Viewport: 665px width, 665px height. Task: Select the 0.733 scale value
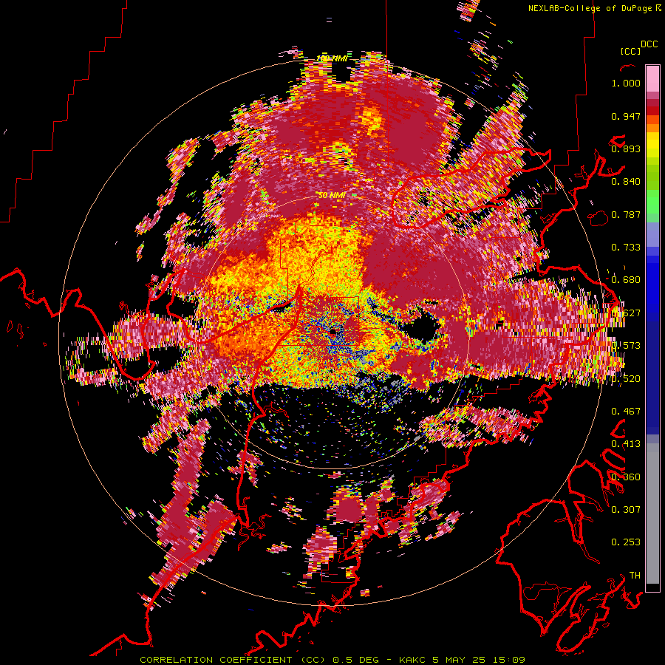click(x=626, y=248)
